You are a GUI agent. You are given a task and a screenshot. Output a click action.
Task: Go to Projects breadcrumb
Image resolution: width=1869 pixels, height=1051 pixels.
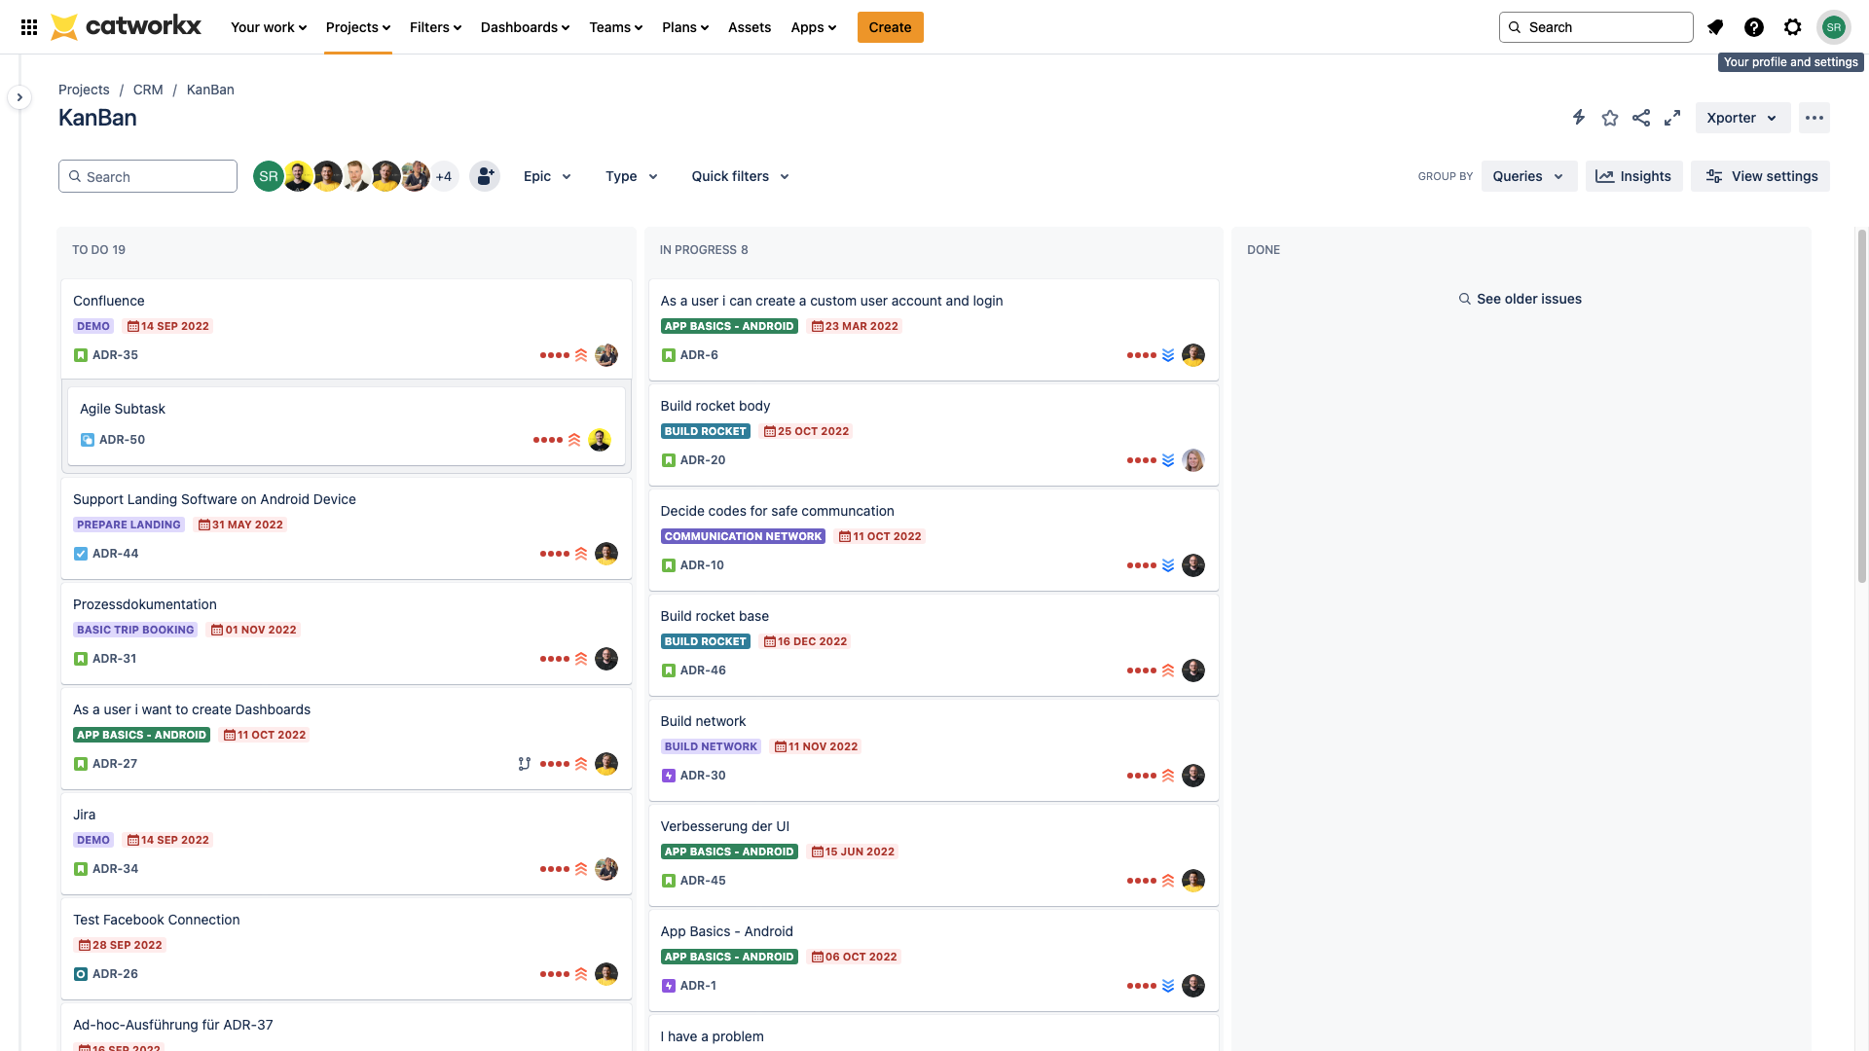[84, 90]
